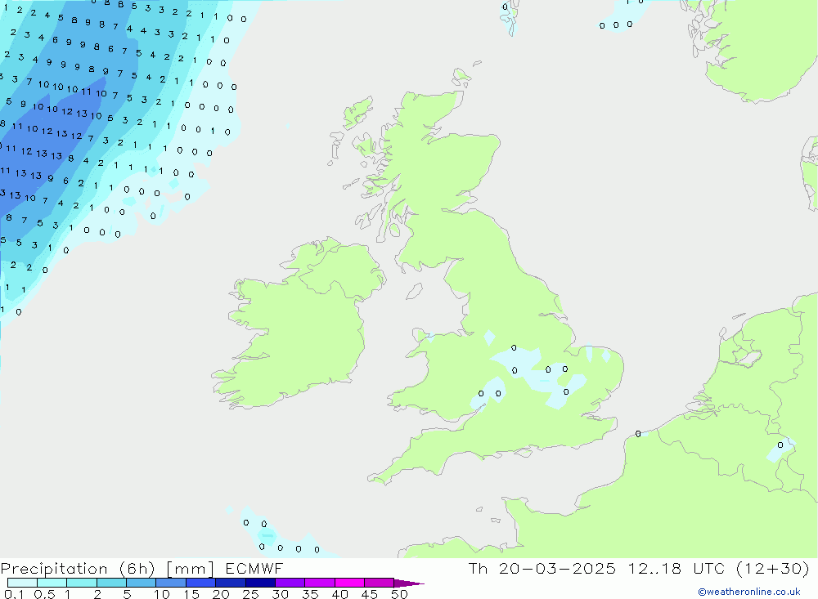Choose the 20–25 mm dark blue swatch
818x599 pixels.
231,583
